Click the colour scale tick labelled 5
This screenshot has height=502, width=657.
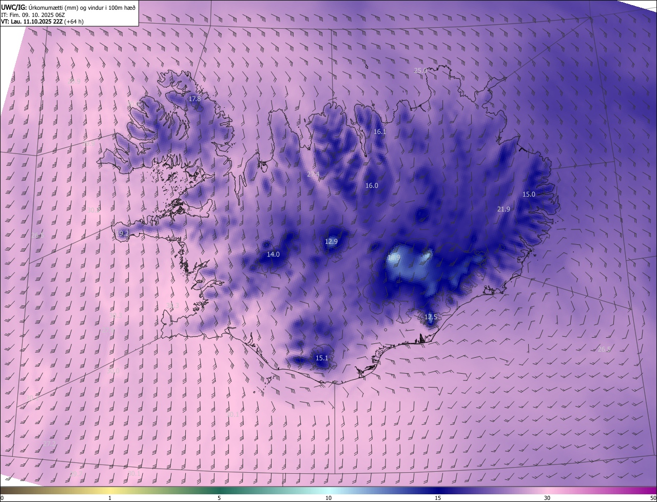click(219, 498)
